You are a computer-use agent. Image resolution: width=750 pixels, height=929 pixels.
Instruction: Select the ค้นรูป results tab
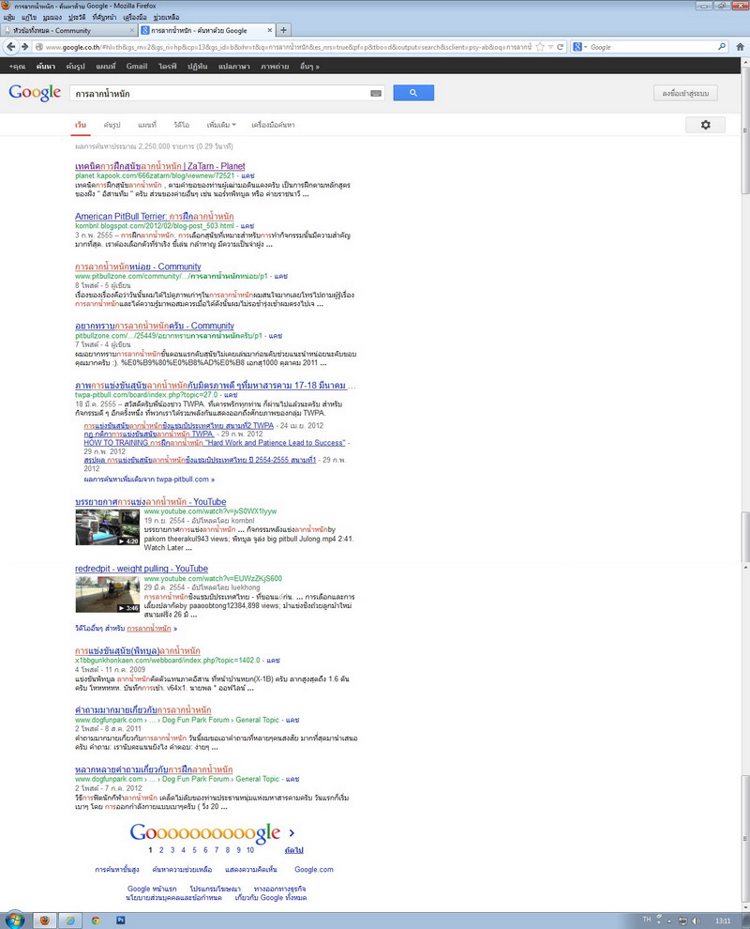click(x=112, y=125)
